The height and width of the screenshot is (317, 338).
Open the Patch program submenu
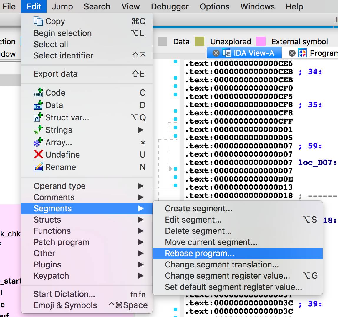pos(62,242)
